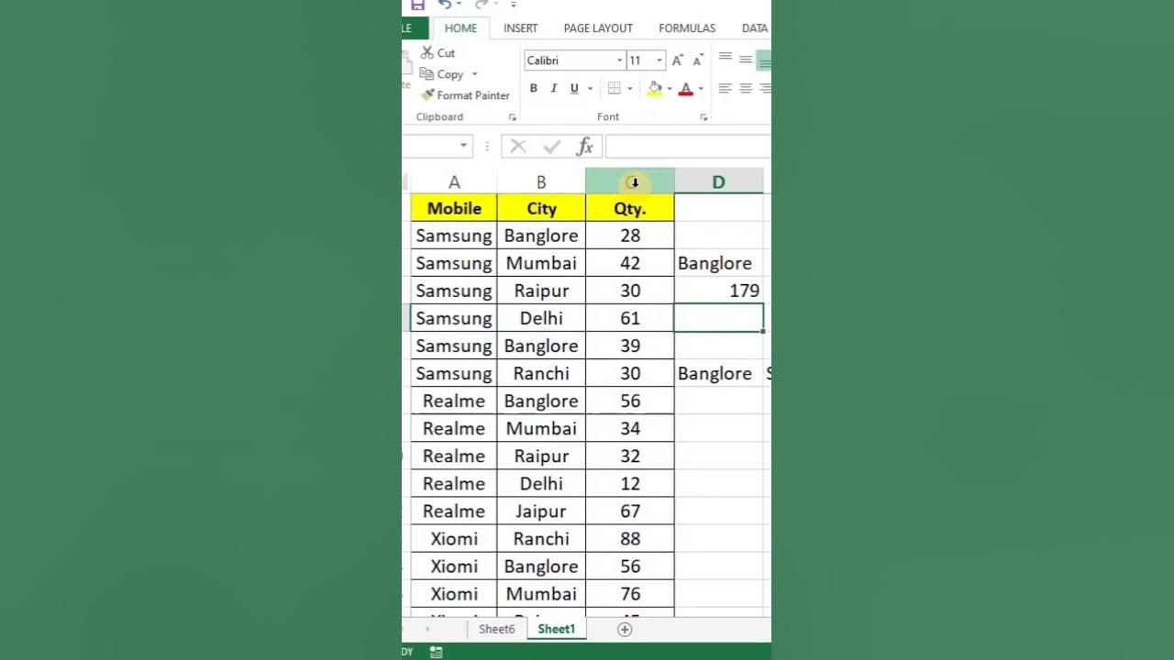Screen dimensions: 1174x660
Task: Click in the formula bar field
Action: click(x=688, y=147)
